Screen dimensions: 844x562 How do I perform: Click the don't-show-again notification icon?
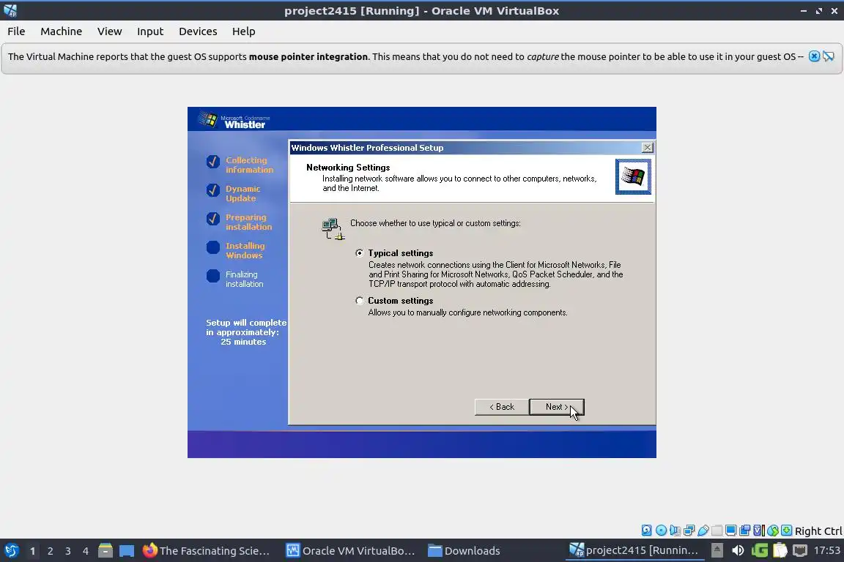pyautogui.click(x=829, y=56)
